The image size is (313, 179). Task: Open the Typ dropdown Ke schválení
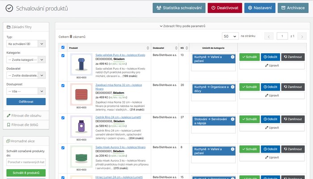coord(26,44)
